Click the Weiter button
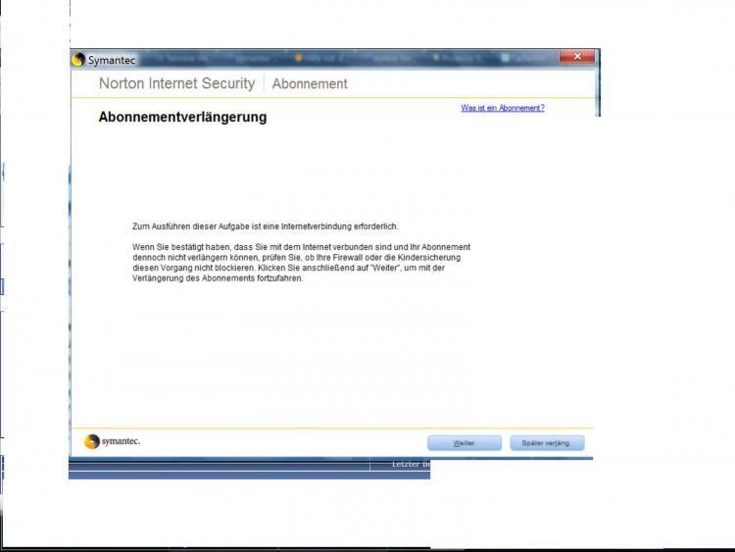The height and width of the screenshot is (552, 735). 465,443
